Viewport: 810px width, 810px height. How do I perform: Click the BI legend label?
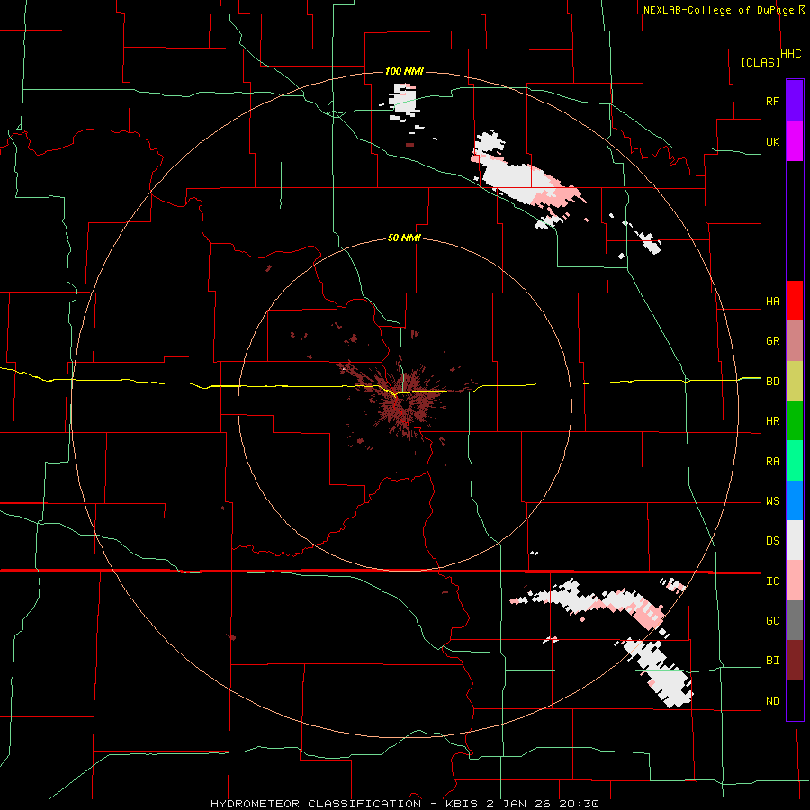pyautogui.click(x=772, y=661)
